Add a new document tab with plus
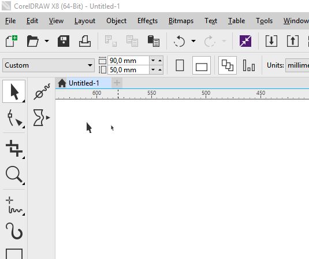The height and width of the screenshot is (259, 309). coord(117,83)
